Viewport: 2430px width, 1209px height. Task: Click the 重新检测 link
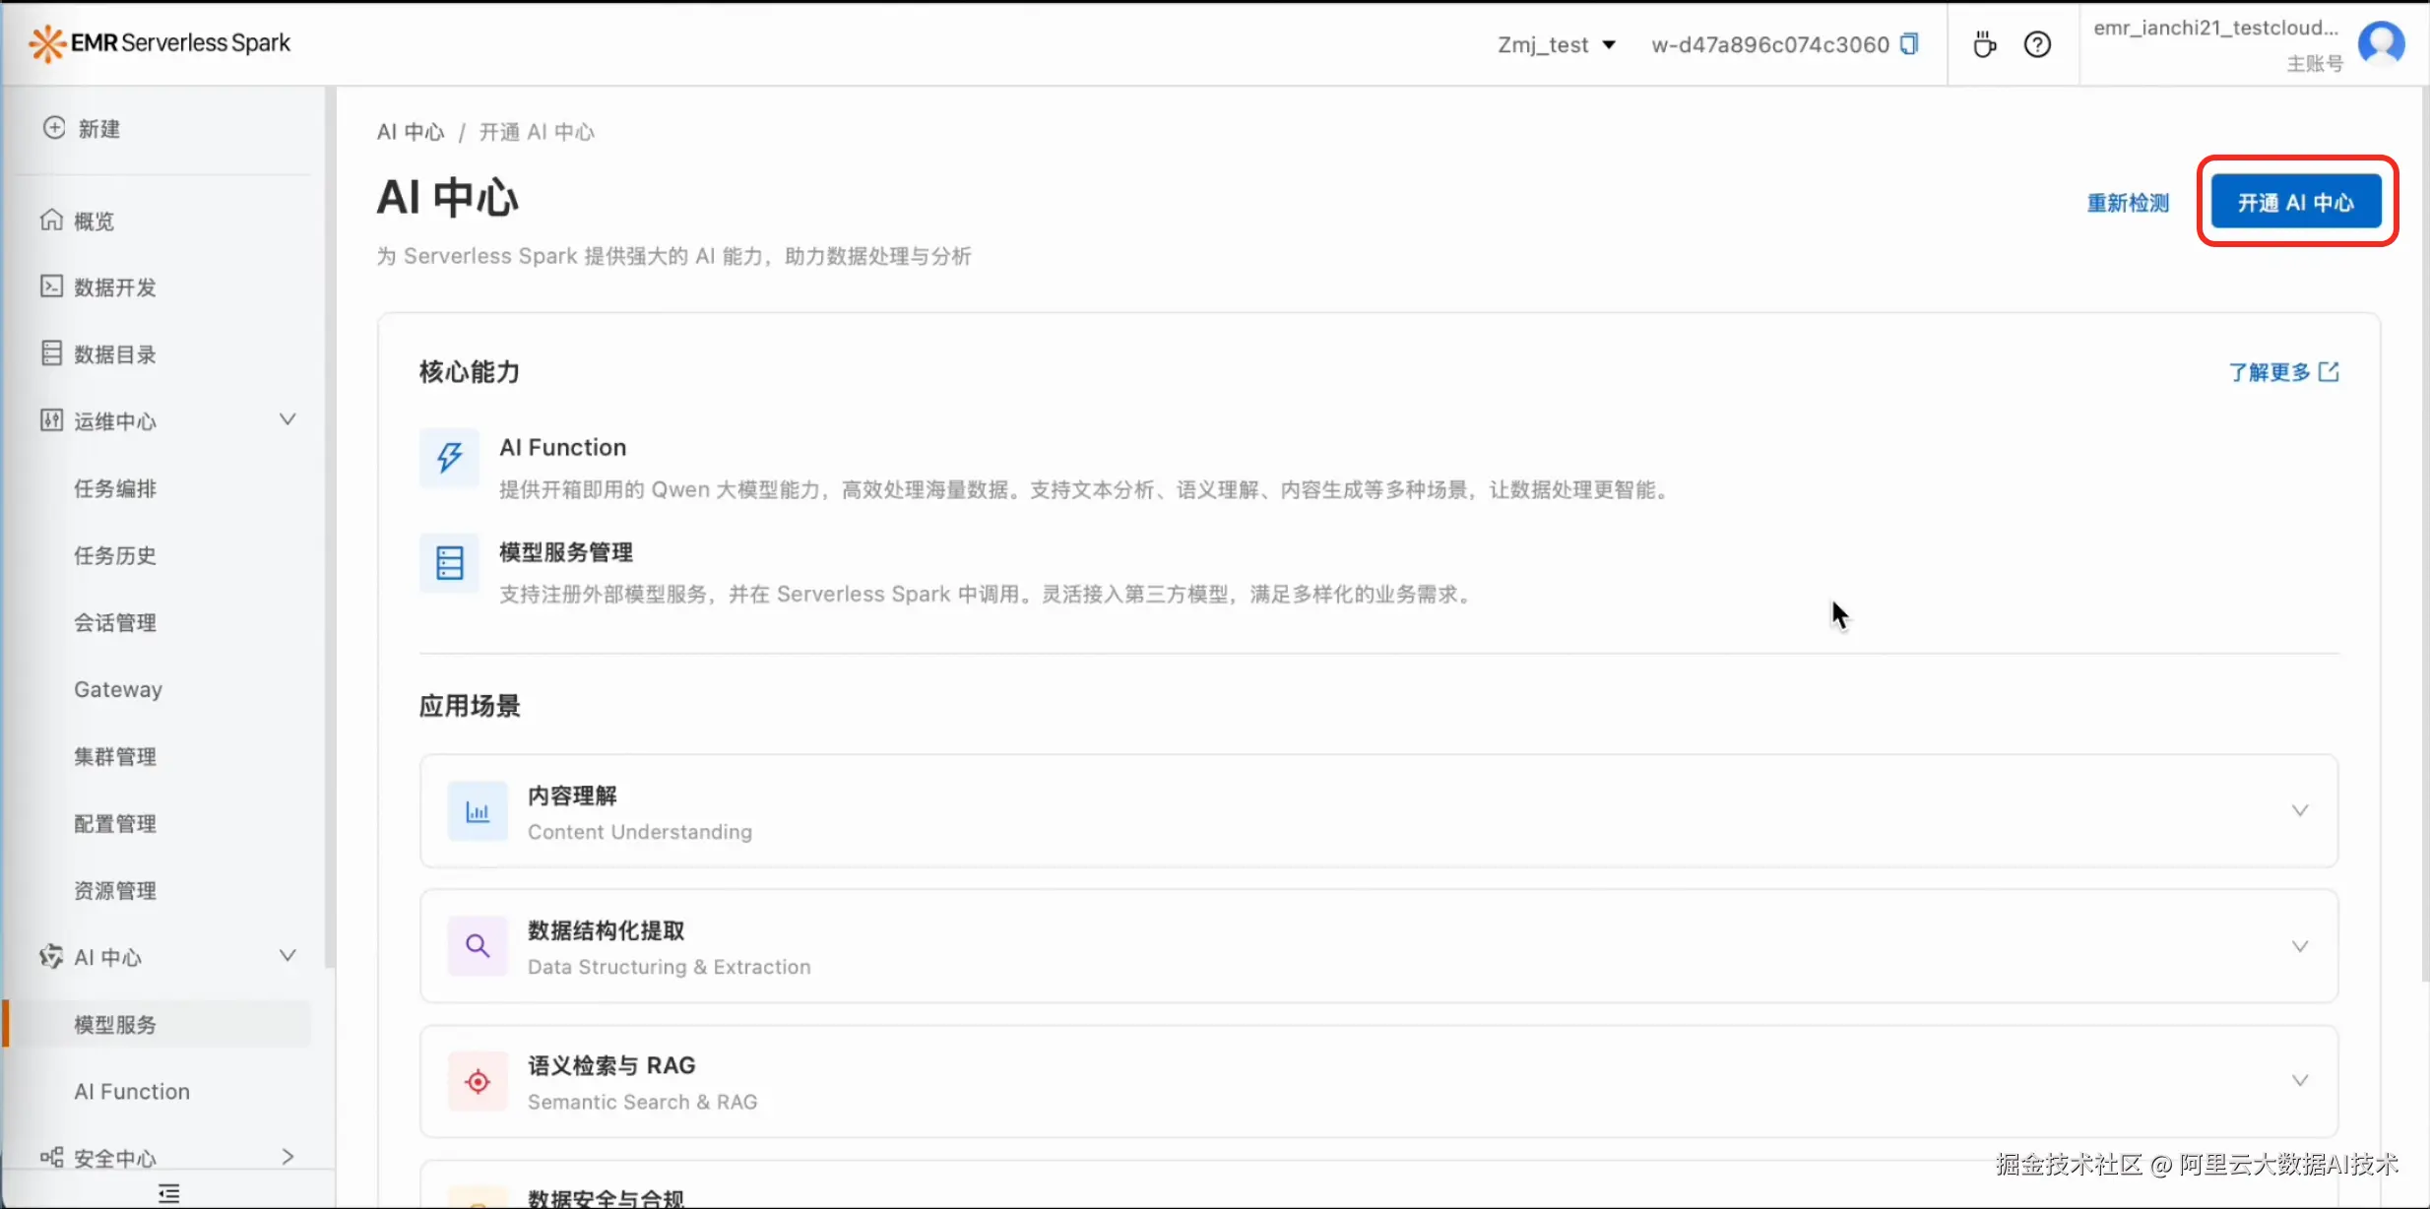pyautogui.click(x=2128, y=203)
